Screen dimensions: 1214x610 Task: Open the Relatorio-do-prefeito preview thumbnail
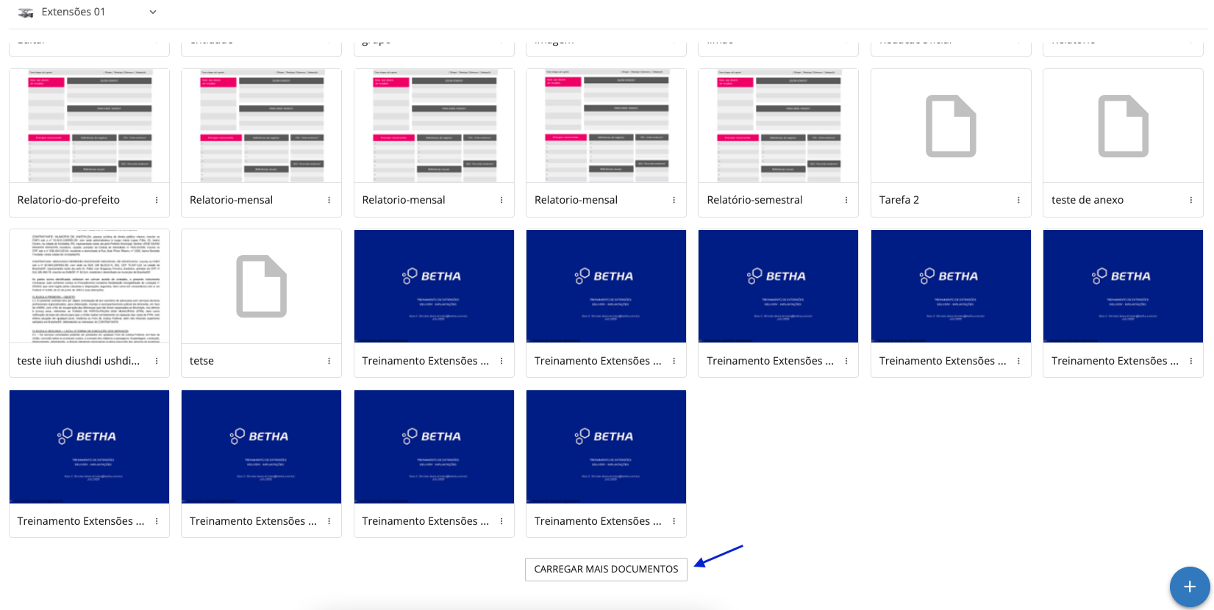click(89, 126)
